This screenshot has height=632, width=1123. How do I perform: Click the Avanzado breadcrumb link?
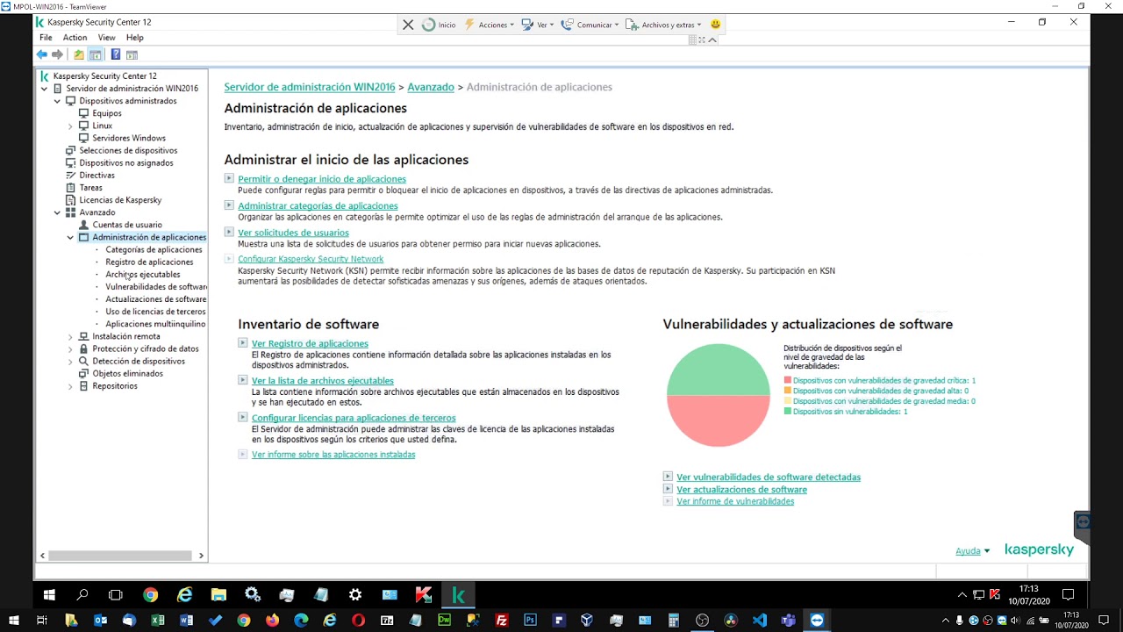(431, 87)
